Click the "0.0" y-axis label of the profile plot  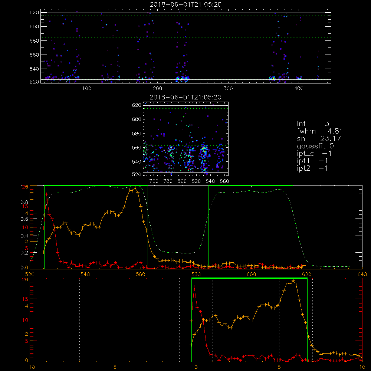pyautogui.click(x=24, y=267)
